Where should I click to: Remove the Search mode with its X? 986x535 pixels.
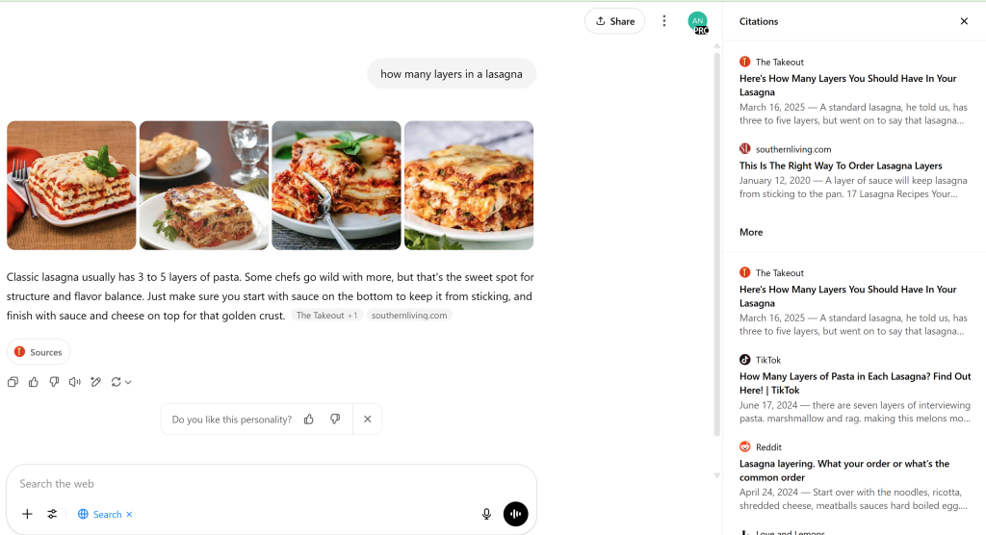pos(130,514)
